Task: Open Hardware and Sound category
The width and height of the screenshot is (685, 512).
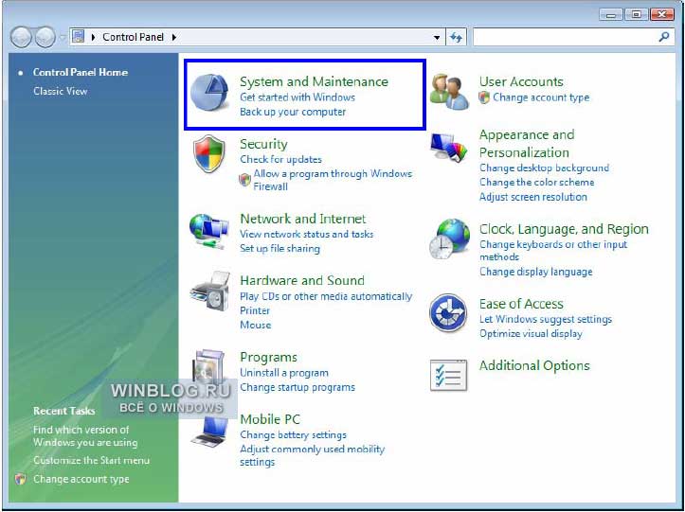Action: pyautogui.click(x=302, y=280)
